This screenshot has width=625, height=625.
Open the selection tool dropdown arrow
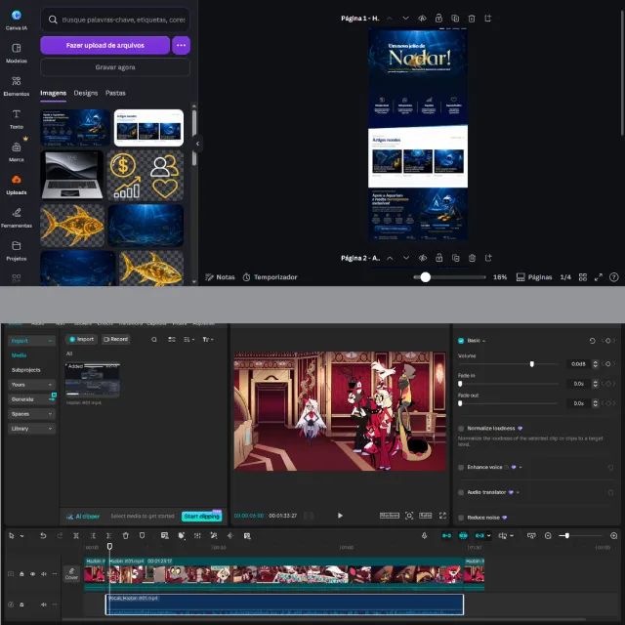click(21, 536)
